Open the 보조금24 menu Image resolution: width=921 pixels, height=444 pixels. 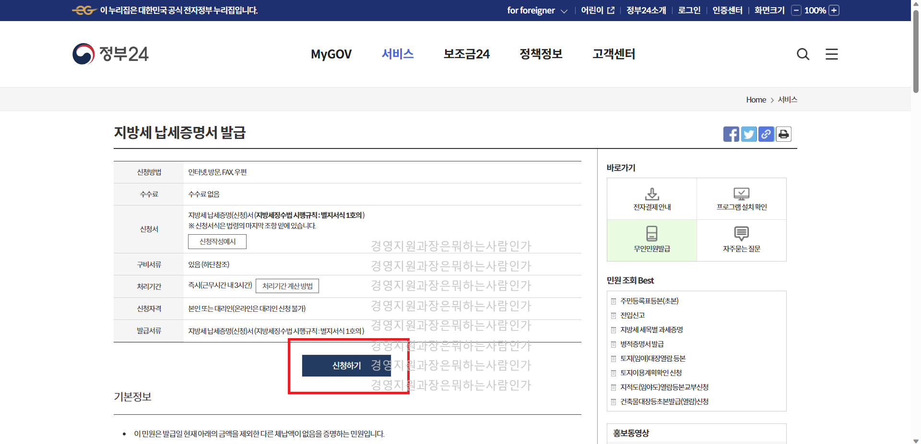coord(466,54)
